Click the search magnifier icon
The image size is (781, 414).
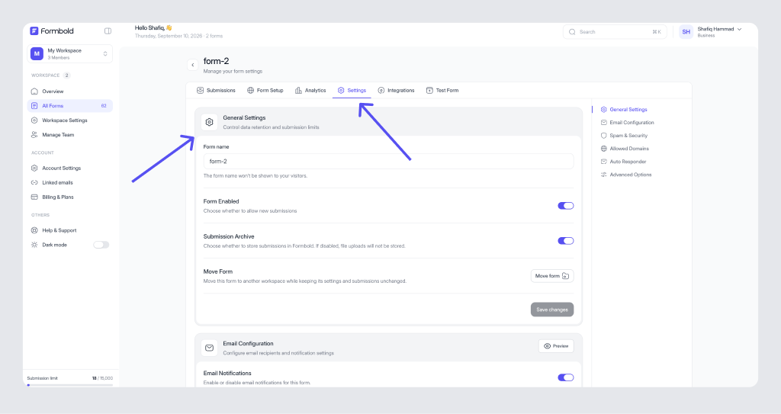(572, 32)
